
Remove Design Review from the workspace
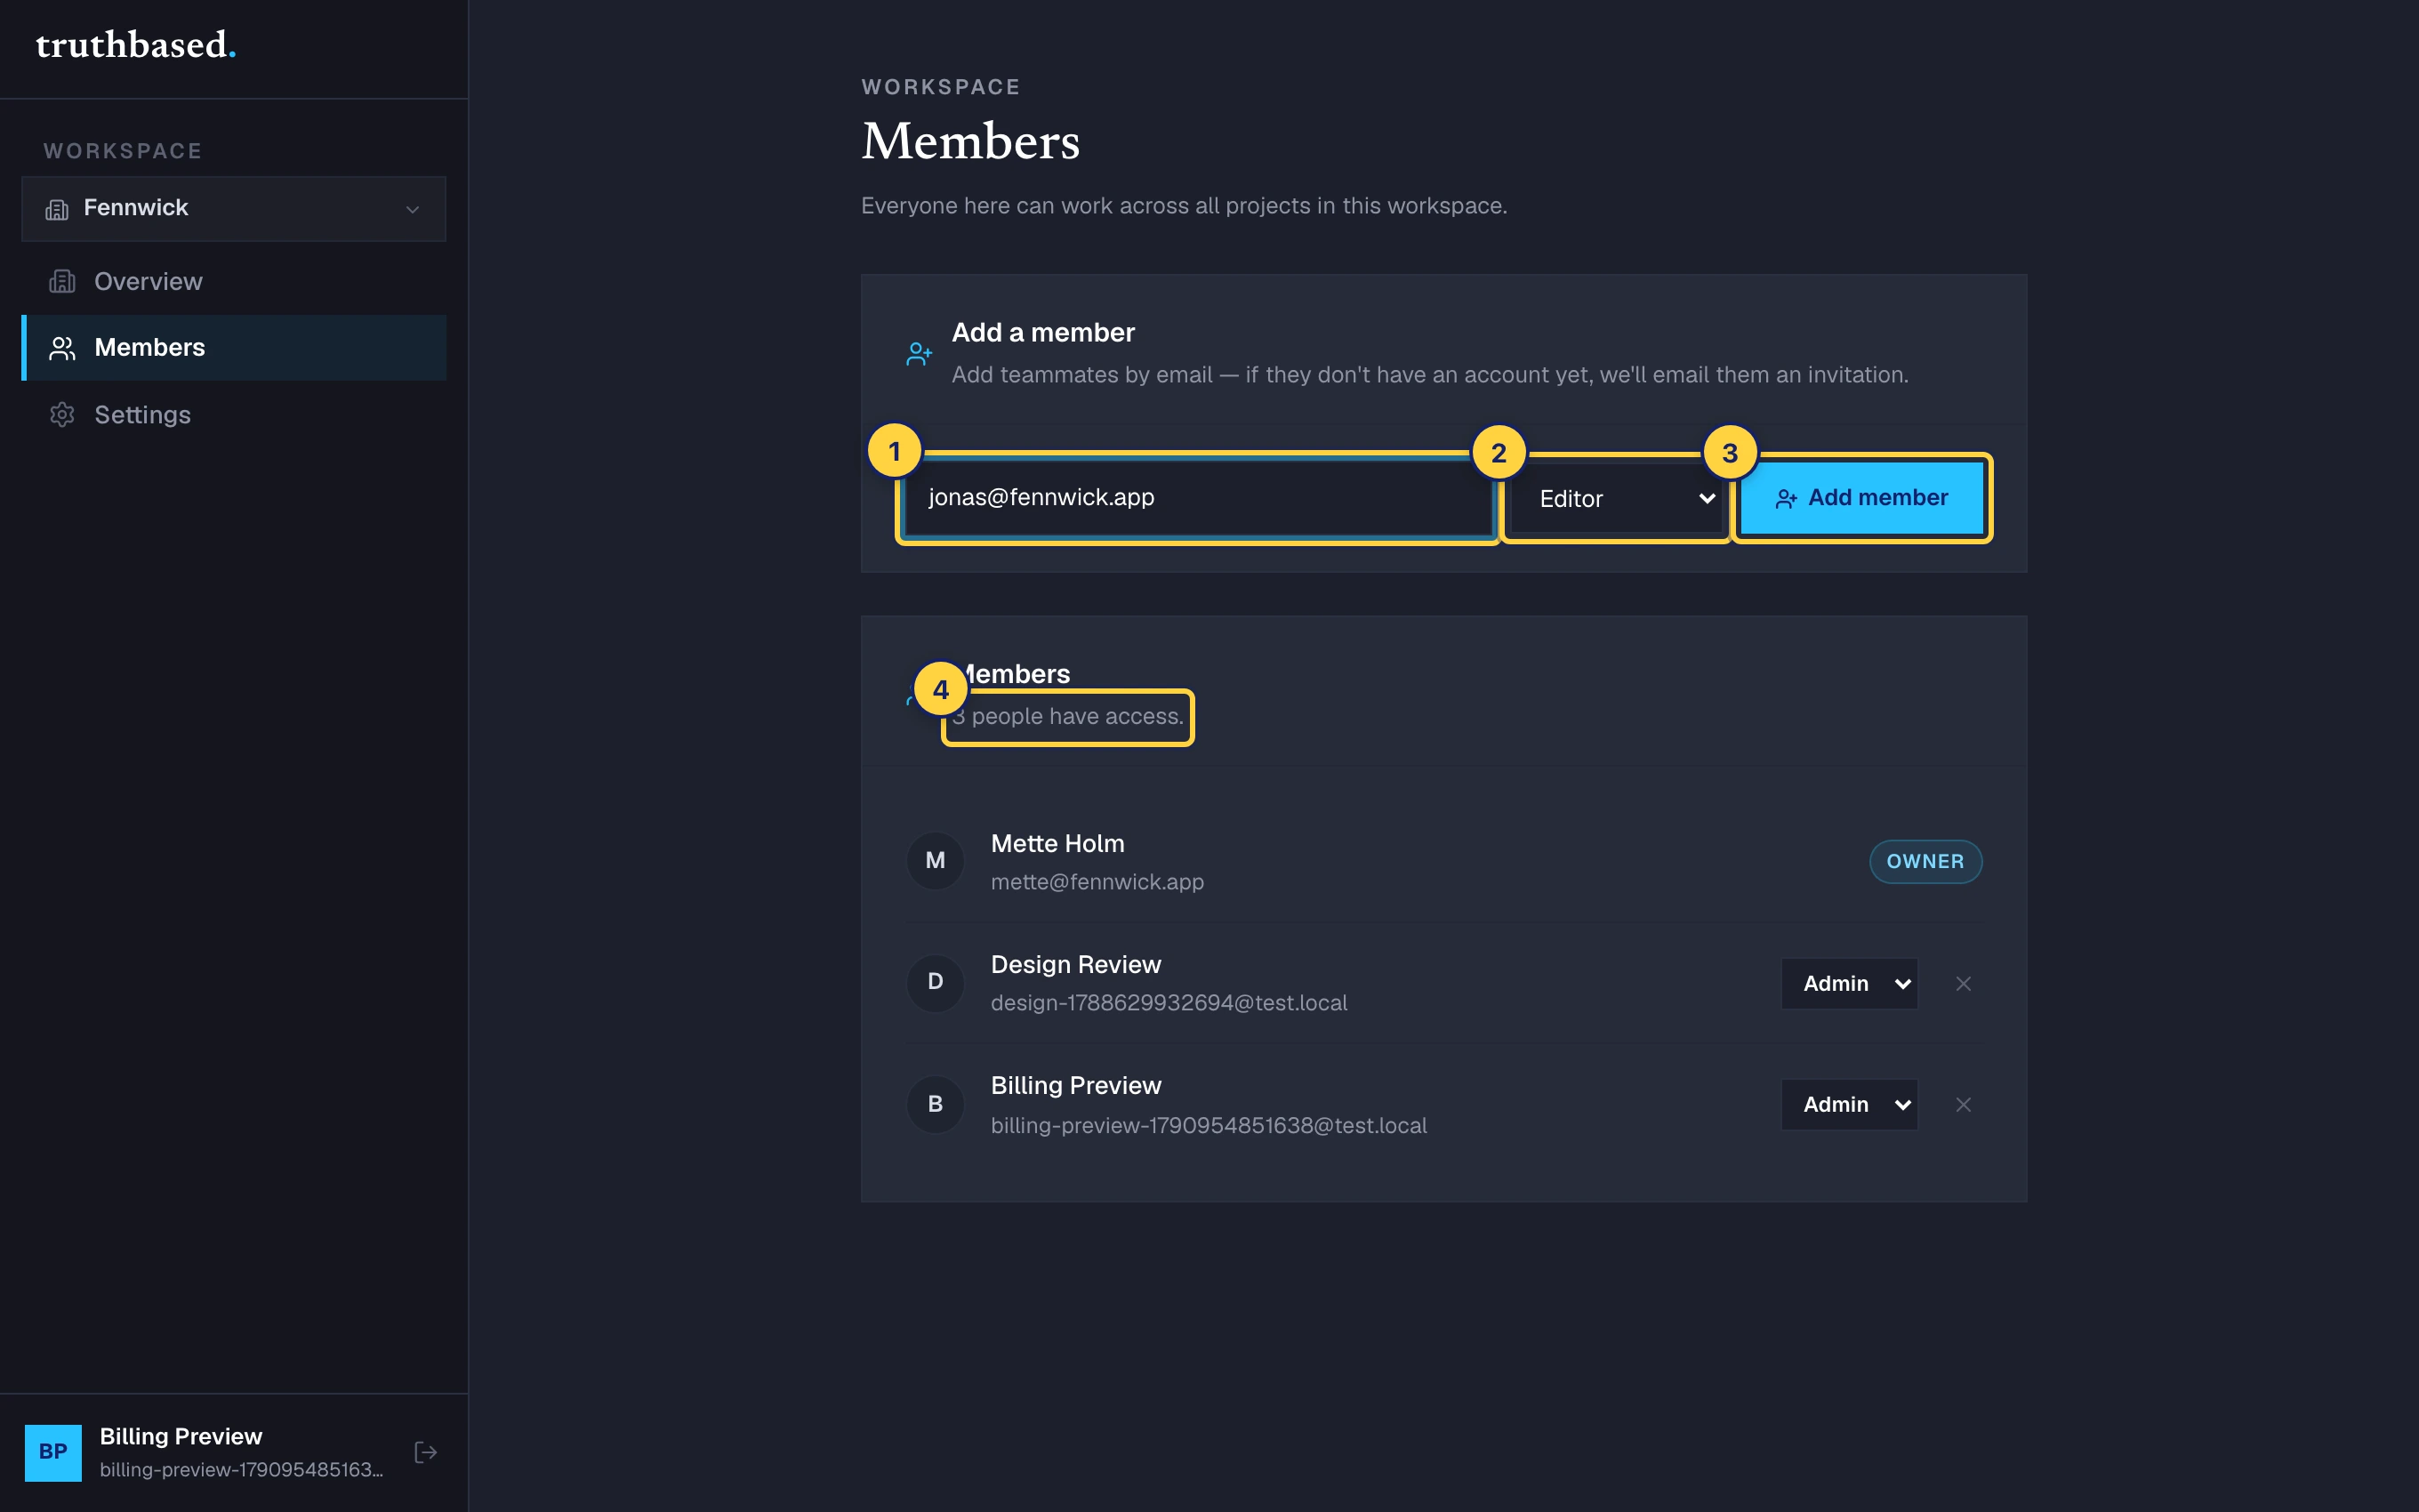(x=1963, y=983)
